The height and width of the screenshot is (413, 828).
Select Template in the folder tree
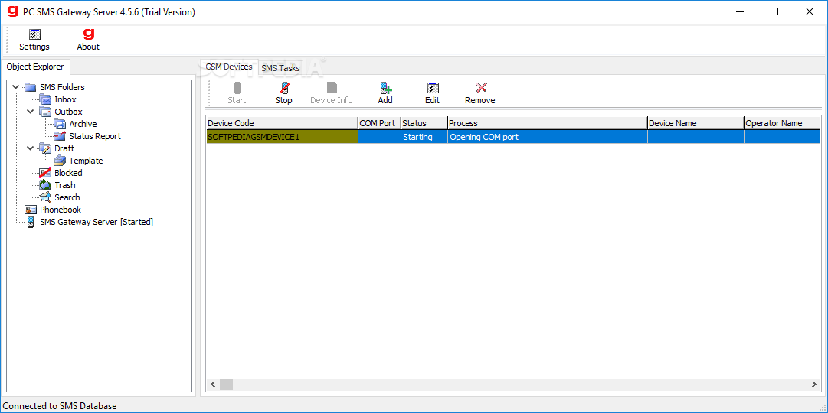[x=86, y=161]
